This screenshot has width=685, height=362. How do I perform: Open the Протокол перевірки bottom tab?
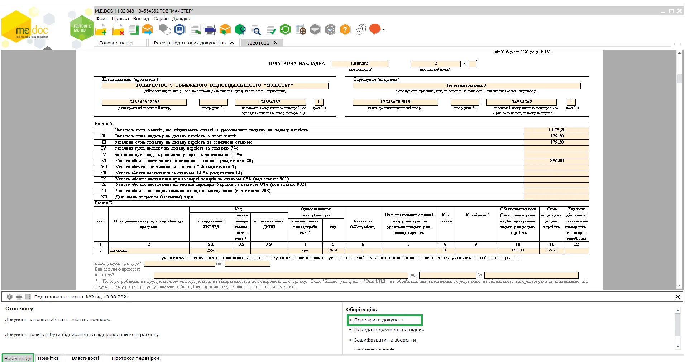click(135, 358)
